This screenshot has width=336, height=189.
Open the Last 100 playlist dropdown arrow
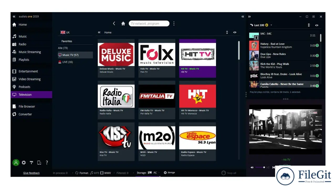271,25
